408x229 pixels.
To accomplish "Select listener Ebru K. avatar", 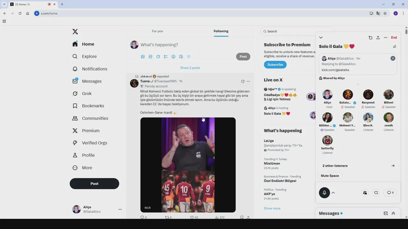I will (368, 117).
